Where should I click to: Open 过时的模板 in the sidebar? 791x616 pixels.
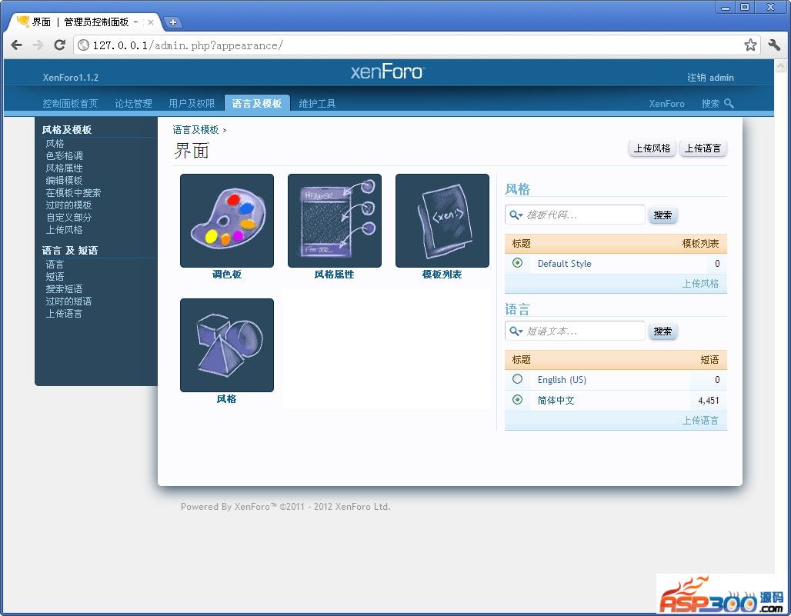68,205
